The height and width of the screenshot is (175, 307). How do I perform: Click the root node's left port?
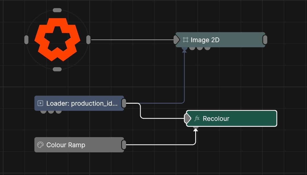(26, 40)
